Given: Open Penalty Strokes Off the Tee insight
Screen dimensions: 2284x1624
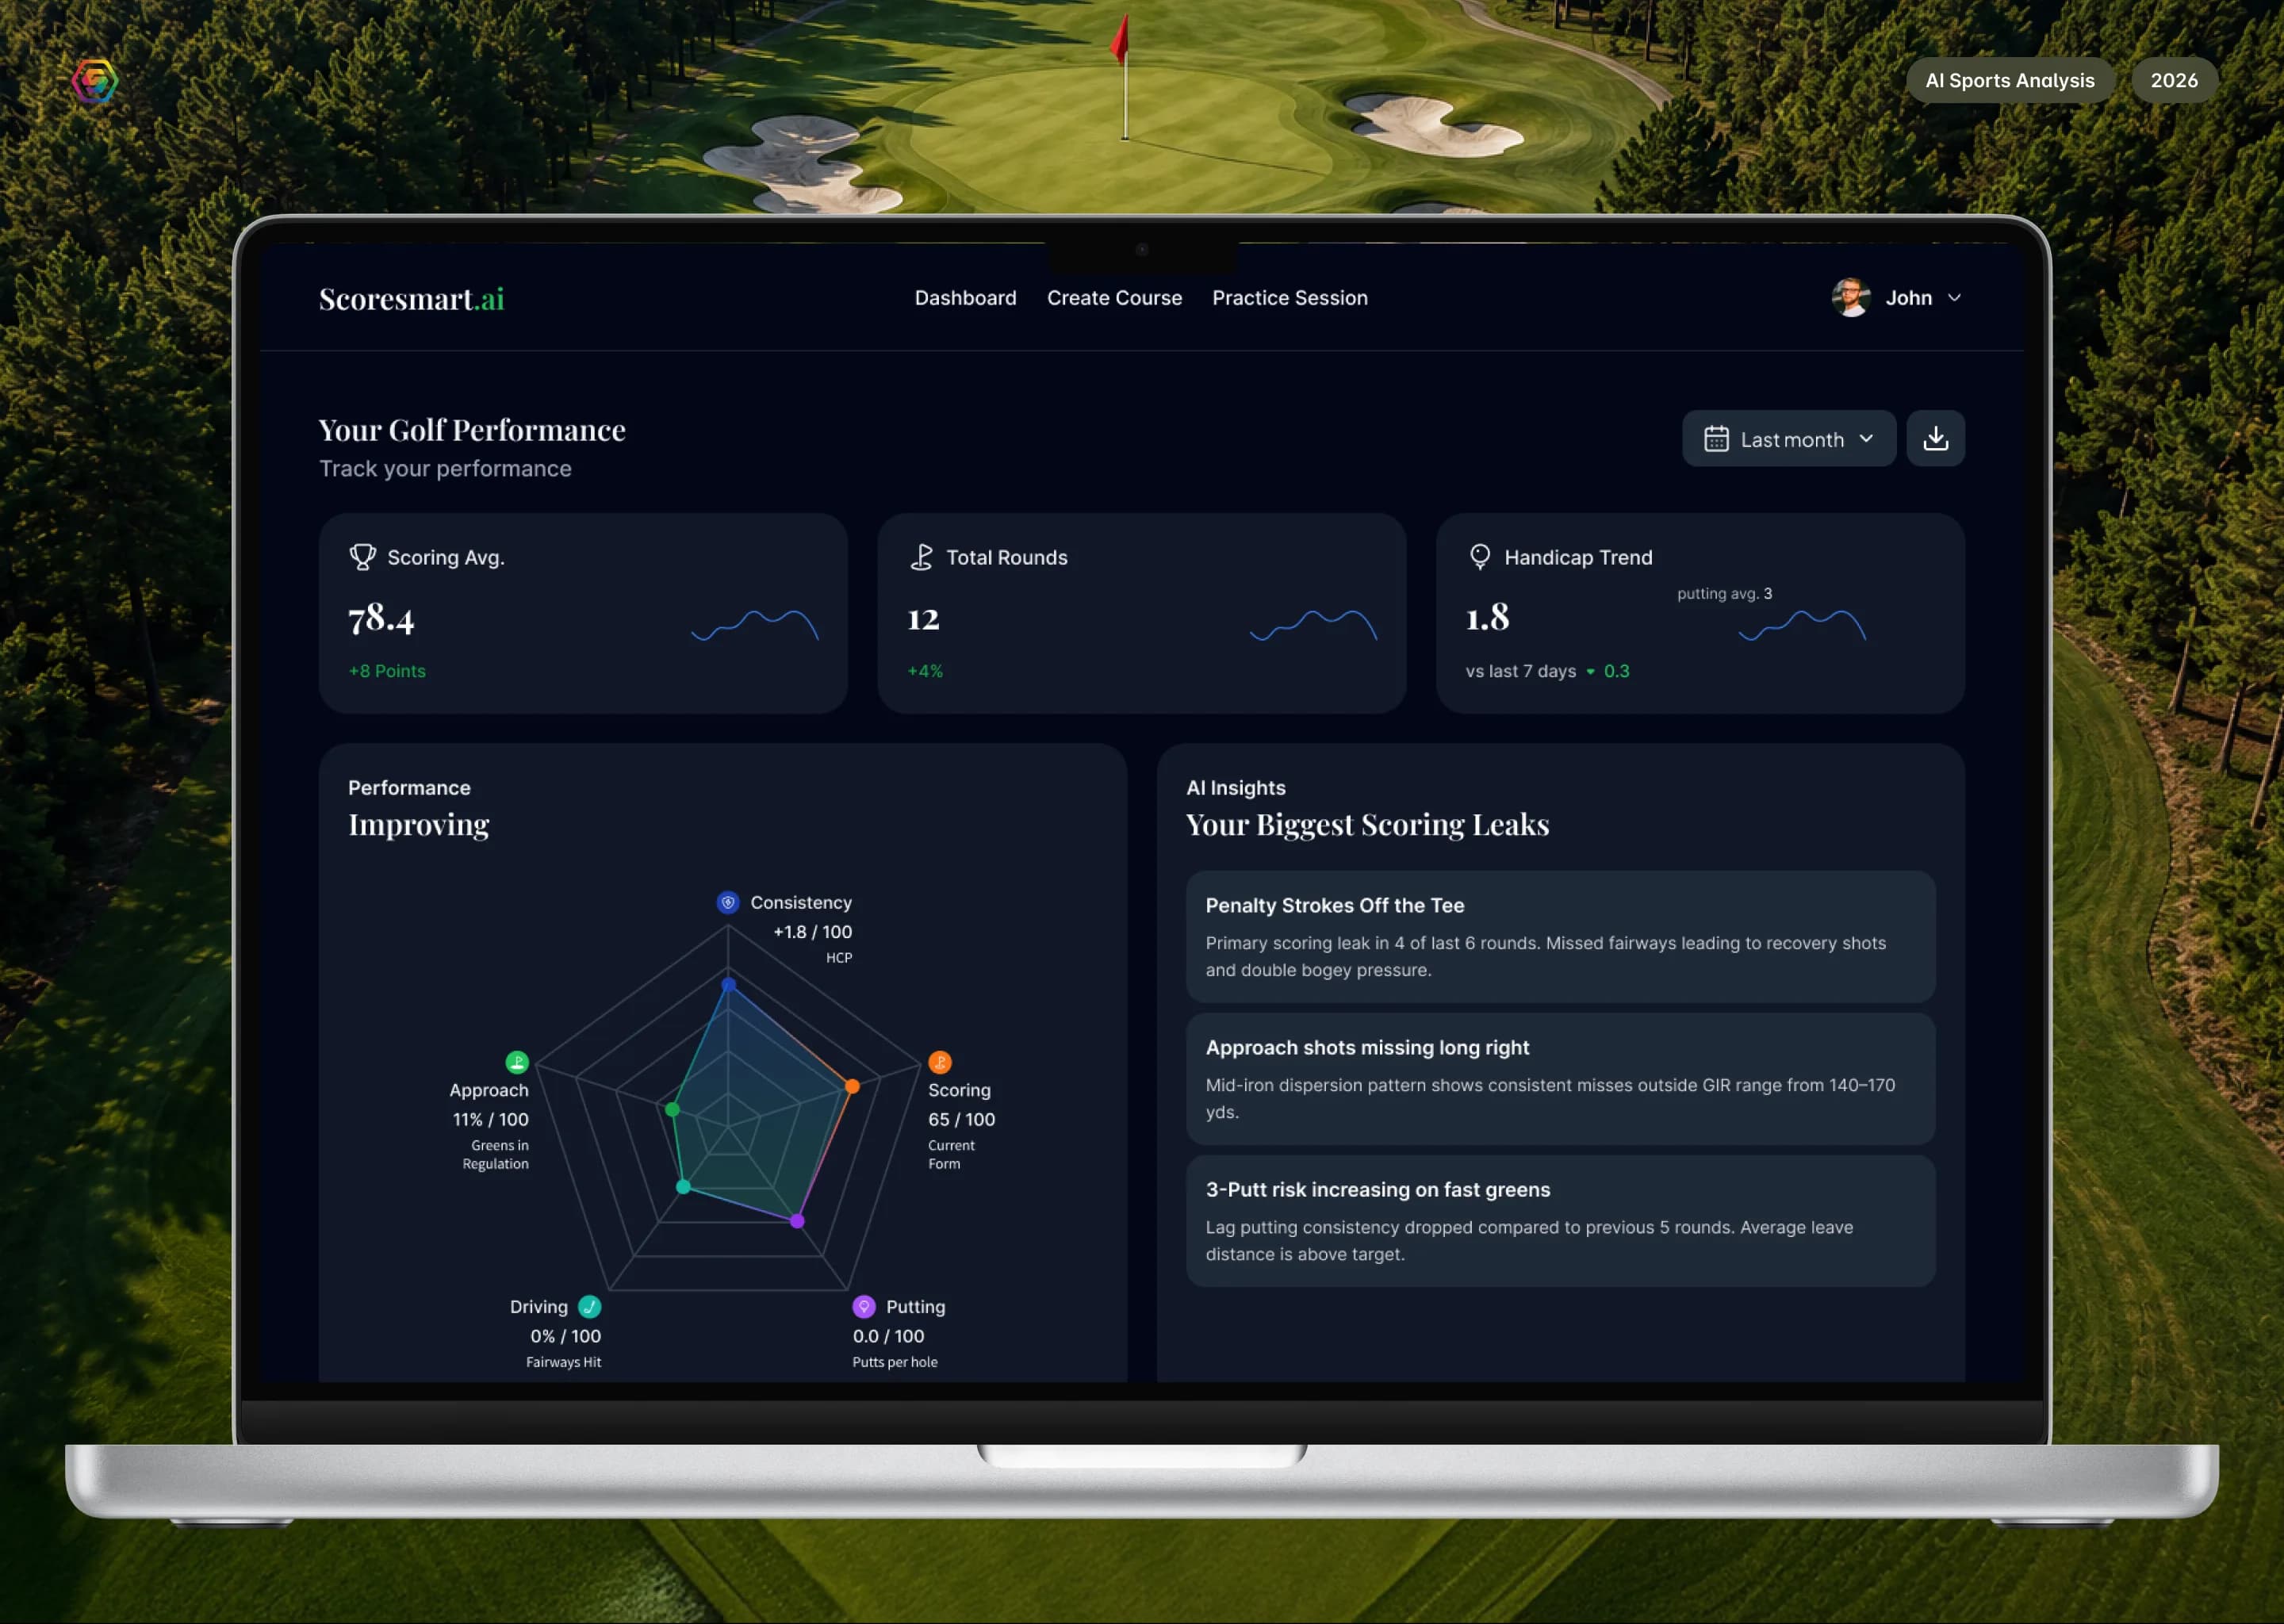Looking at the screenshot, I should coord(1560,936).
